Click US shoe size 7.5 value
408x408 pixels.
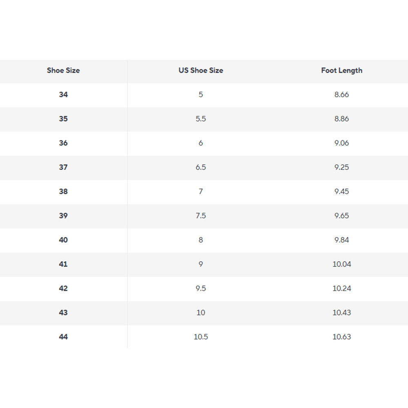tap(201, 216)
